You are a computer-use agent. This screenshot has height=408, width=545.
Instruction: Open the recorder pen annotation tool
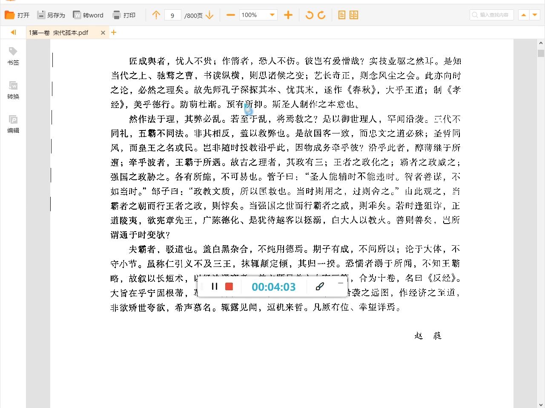click(x=320, y=286)
